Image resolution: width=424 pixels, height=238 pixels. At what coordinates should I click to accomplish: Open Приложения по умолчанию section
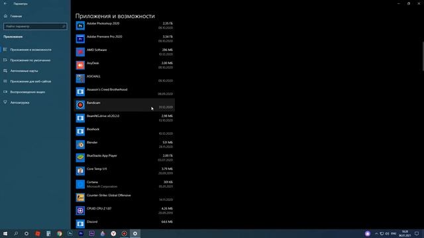tap(30, 60)
